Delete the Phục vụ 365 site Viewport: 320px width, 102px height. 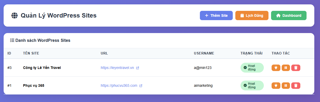296,85
